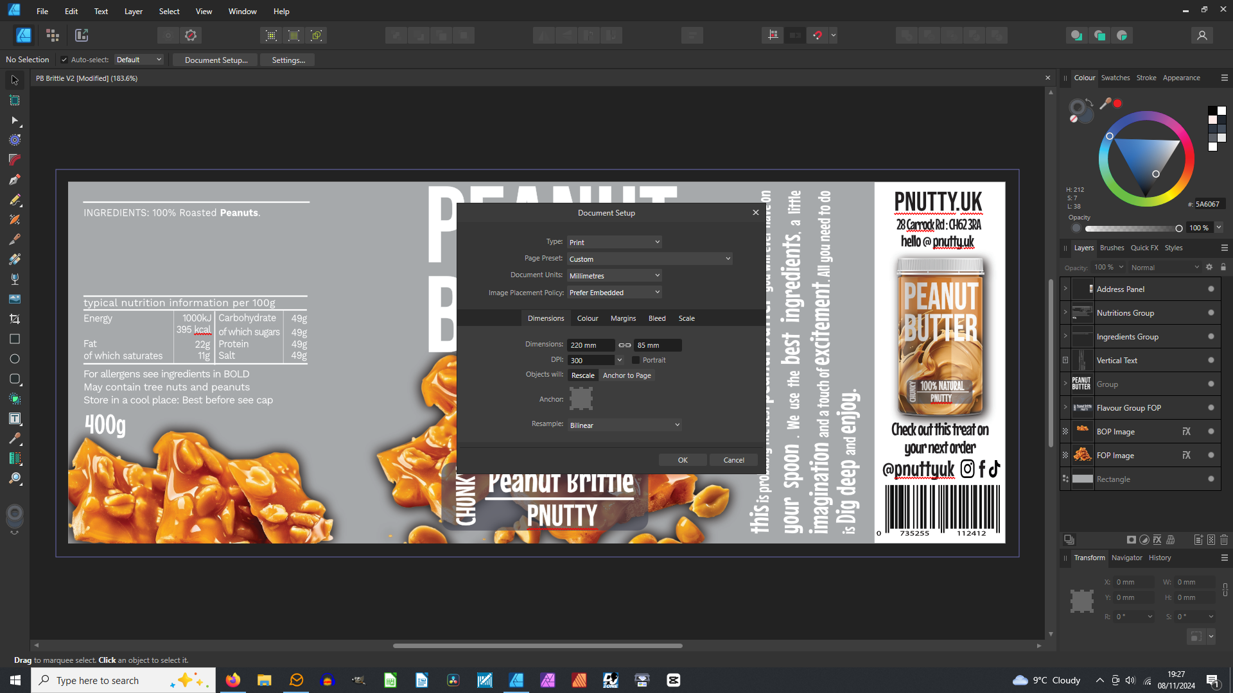
Task: Click the Anchor to Page button
Action: click(x=627, y=375)
